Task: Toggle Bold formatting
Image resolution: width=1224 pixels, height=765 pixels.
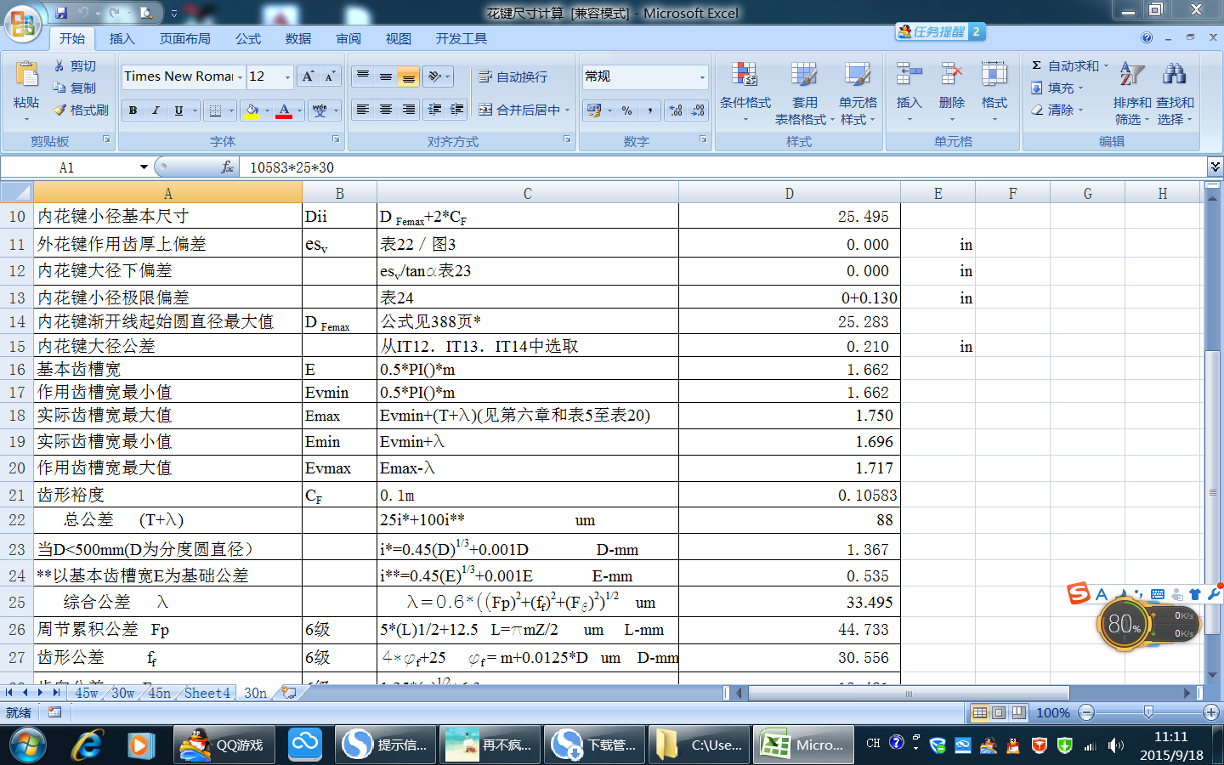Action: pos(133,110)
